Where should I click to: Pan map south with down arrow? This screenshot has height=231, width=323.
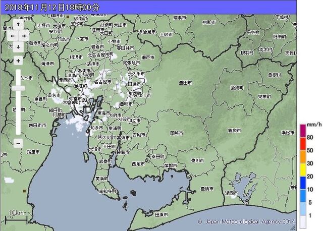[18, 47]
